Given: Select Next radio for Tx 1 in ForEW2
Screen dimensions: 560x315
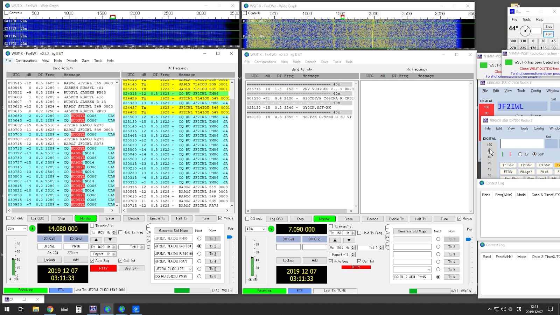Looking at the screenshot, I should coord(438,239).
